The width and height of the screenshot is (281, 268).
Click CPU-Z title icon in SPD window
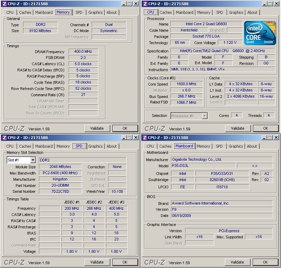coord(4,138)
